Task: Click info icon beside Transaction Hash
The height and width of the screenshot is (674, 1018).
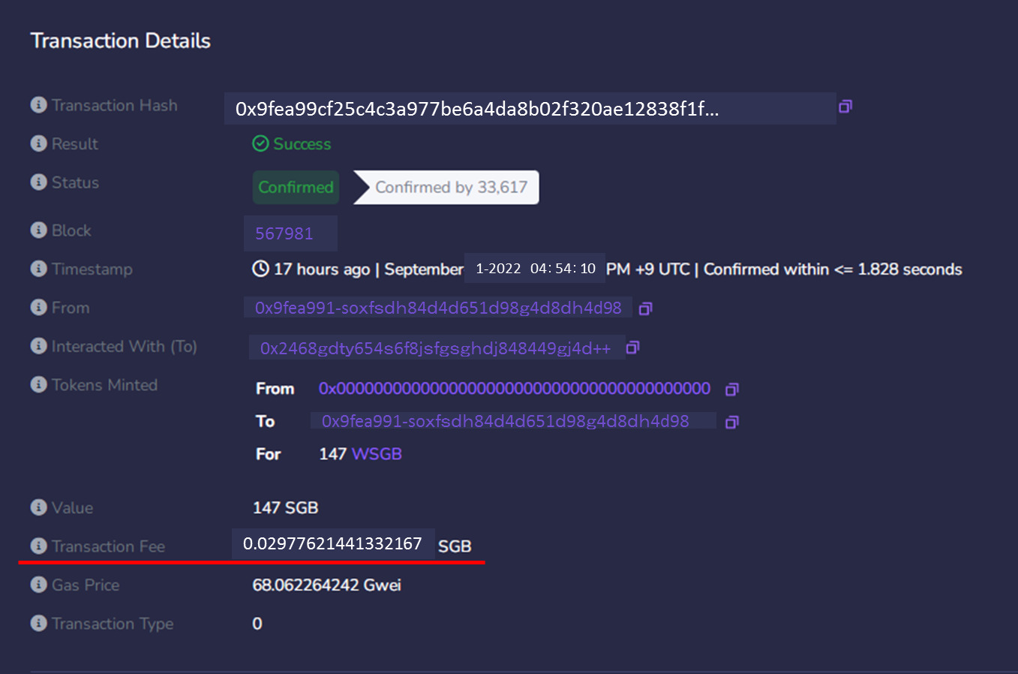Action: pos(38,105)
